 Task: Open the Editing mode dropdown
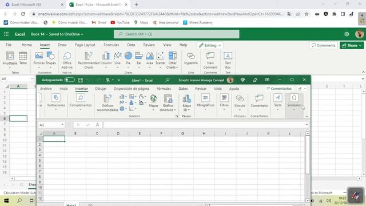(x=210, y=45)
